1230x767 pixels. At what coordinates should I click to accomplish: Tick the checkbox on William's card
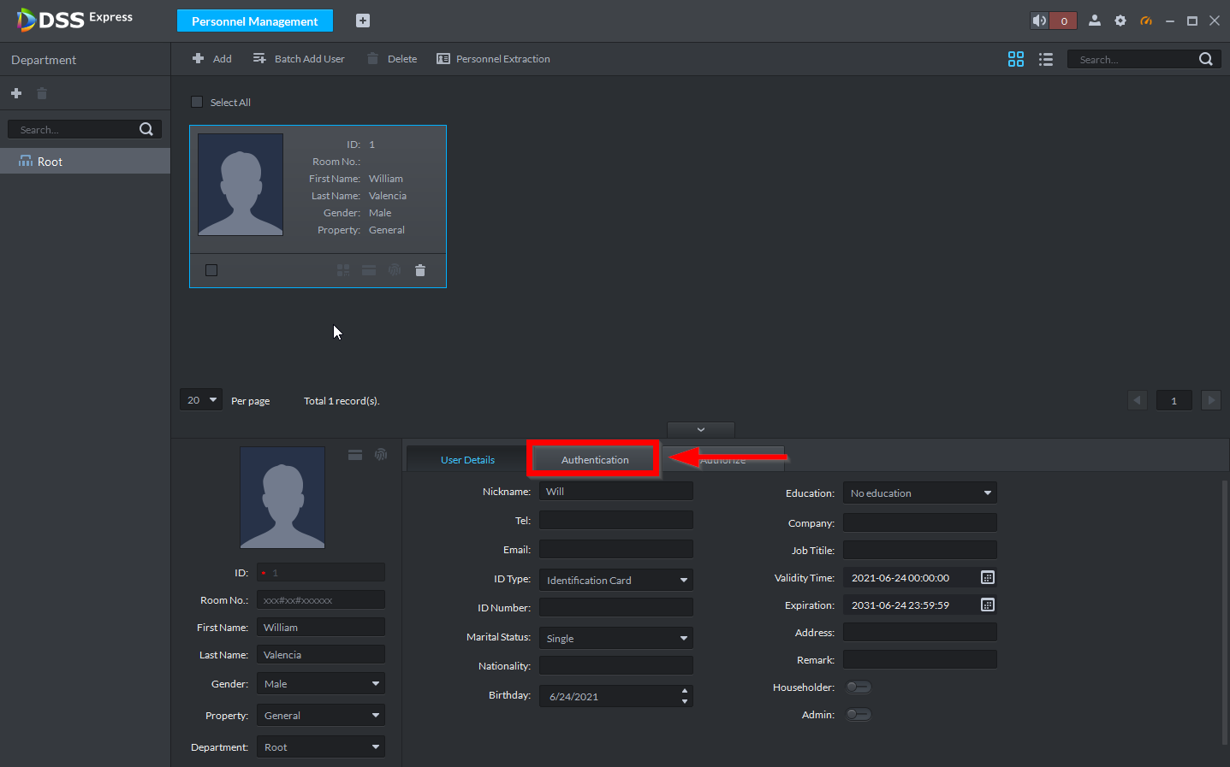pyautogui.click(x=211, y=270)
